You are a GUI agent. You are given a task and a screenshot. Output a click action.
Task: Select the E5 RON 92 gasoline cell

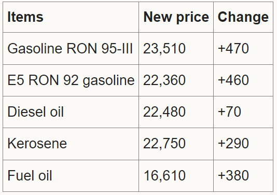[71, 80]
